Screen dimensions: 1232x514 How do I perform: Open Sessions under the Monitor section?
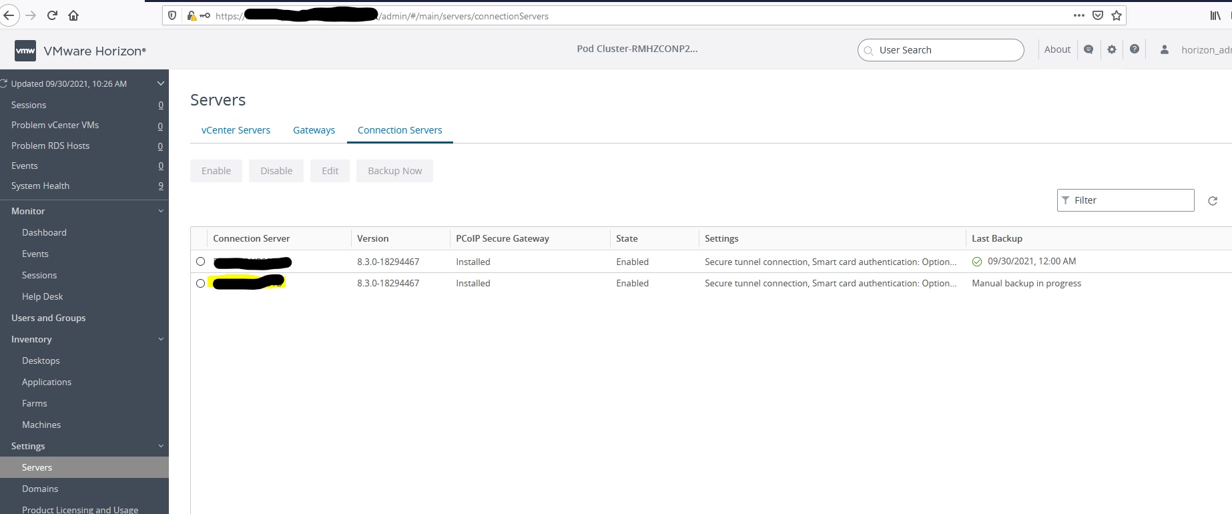[x=39, y=275]
